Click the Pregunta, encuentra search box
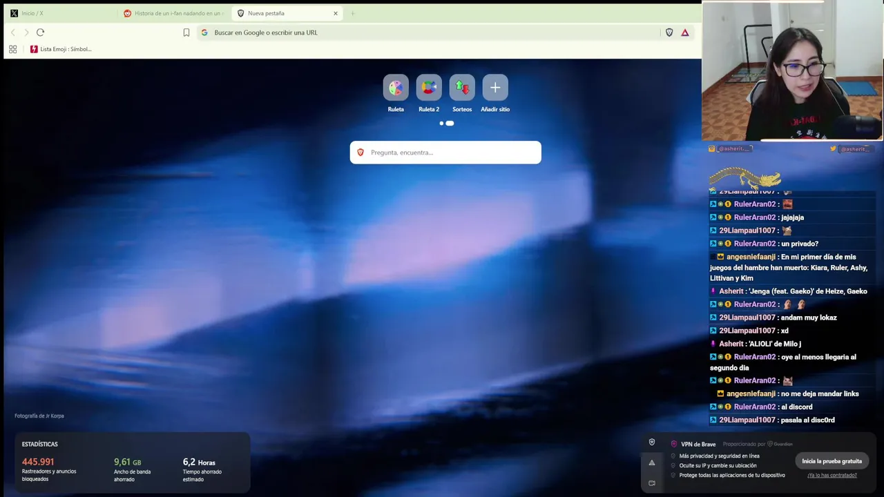 tap(445, 153)
